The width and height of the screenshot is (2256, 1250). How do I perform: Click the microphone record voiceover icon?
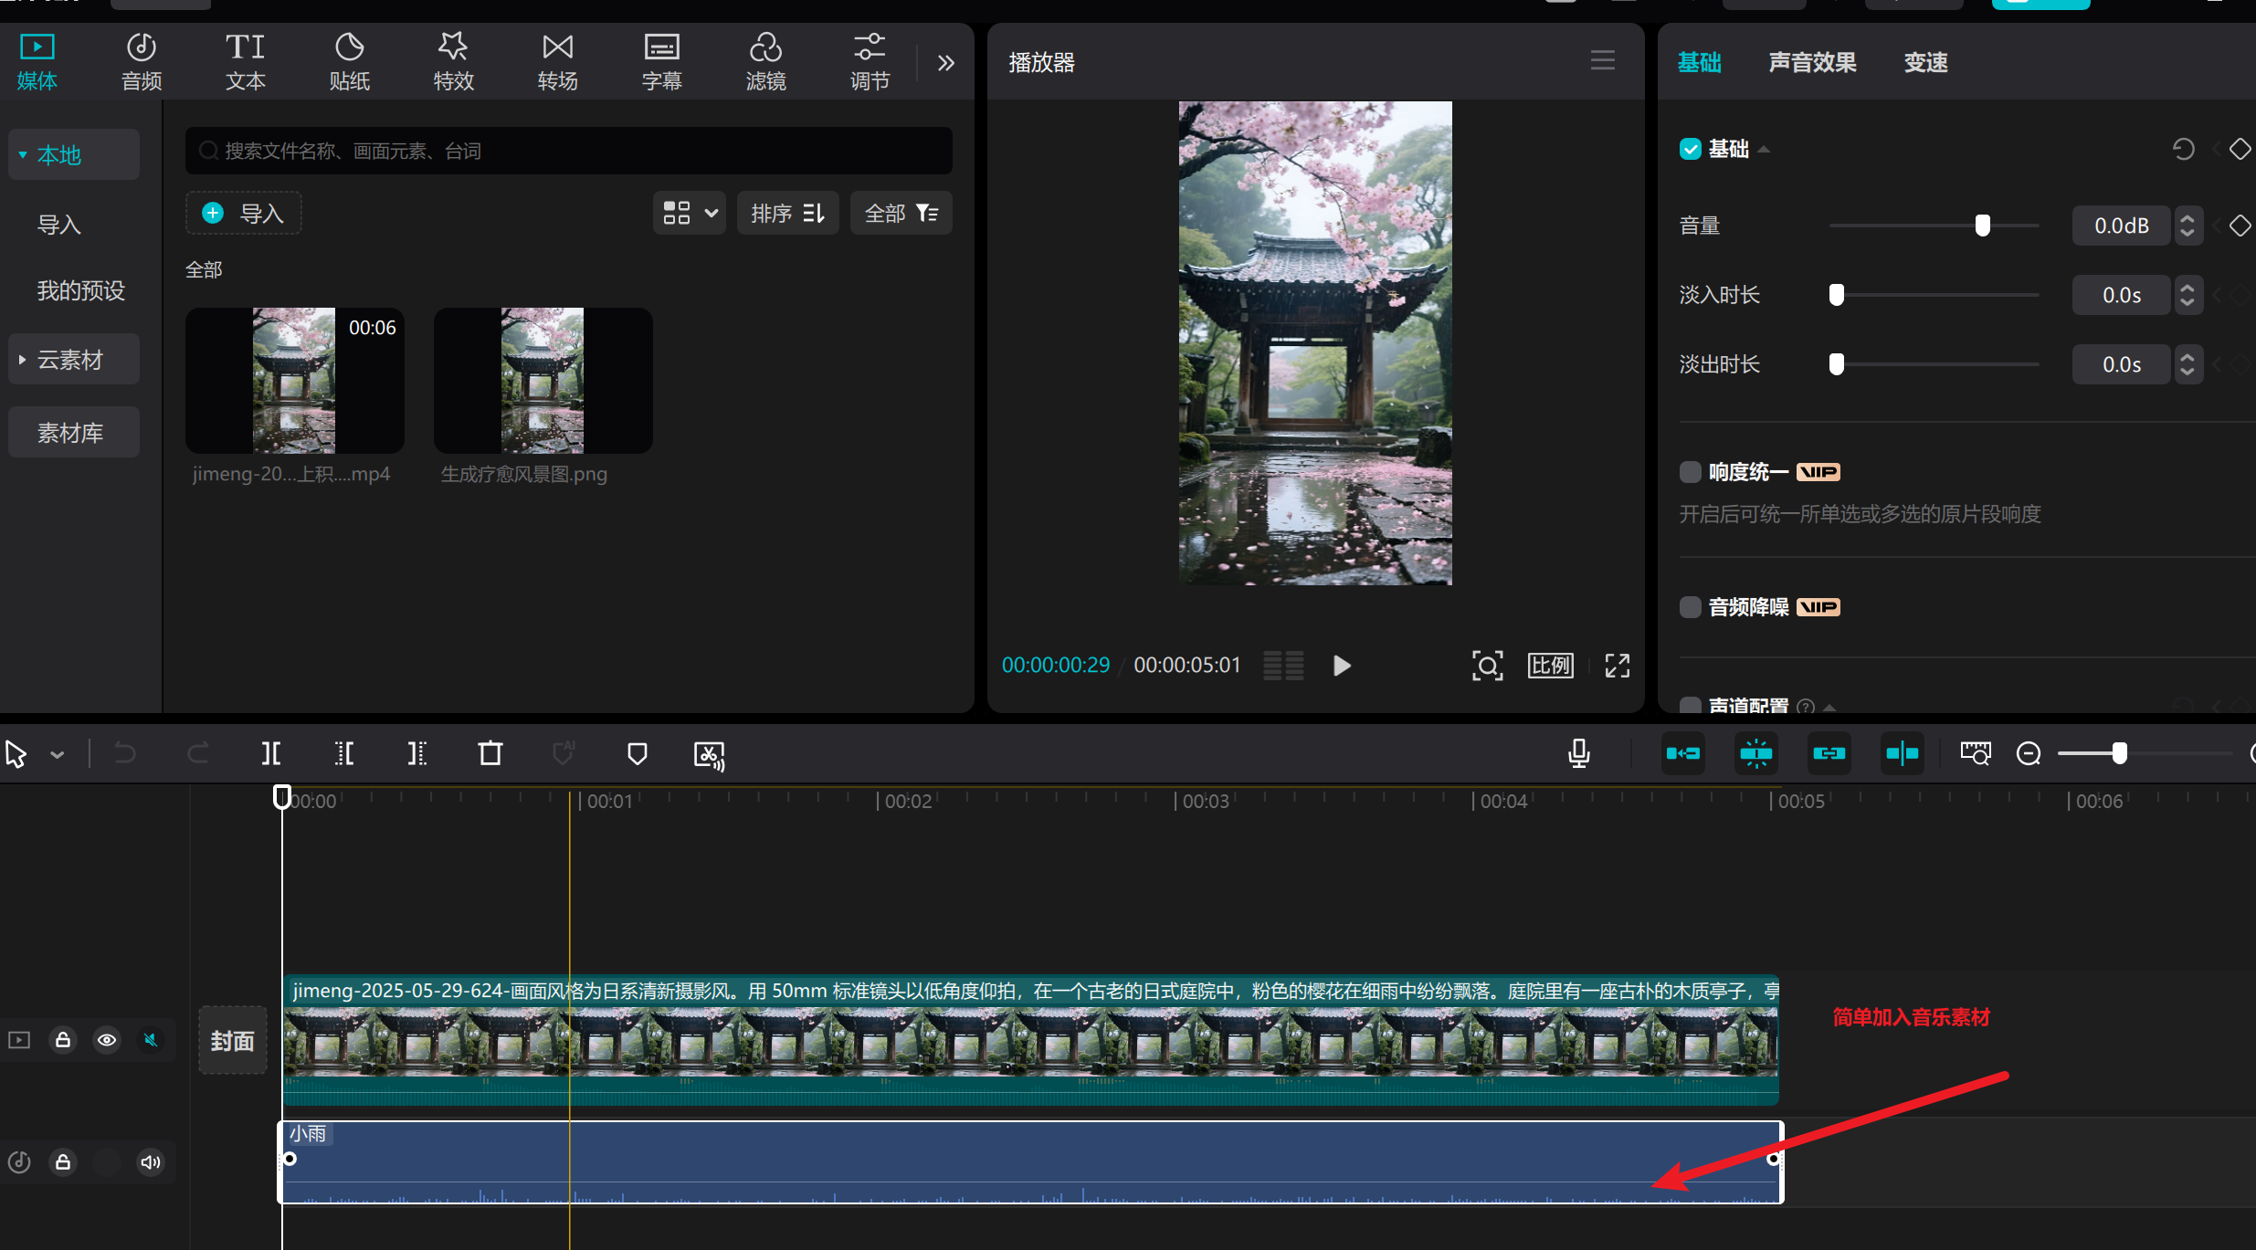click(x=1578, y=753)
